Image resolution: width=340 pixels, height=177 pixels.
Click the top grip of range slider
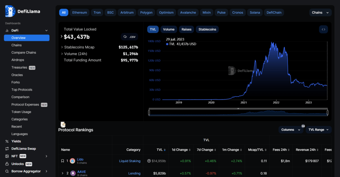pos(238,109)
